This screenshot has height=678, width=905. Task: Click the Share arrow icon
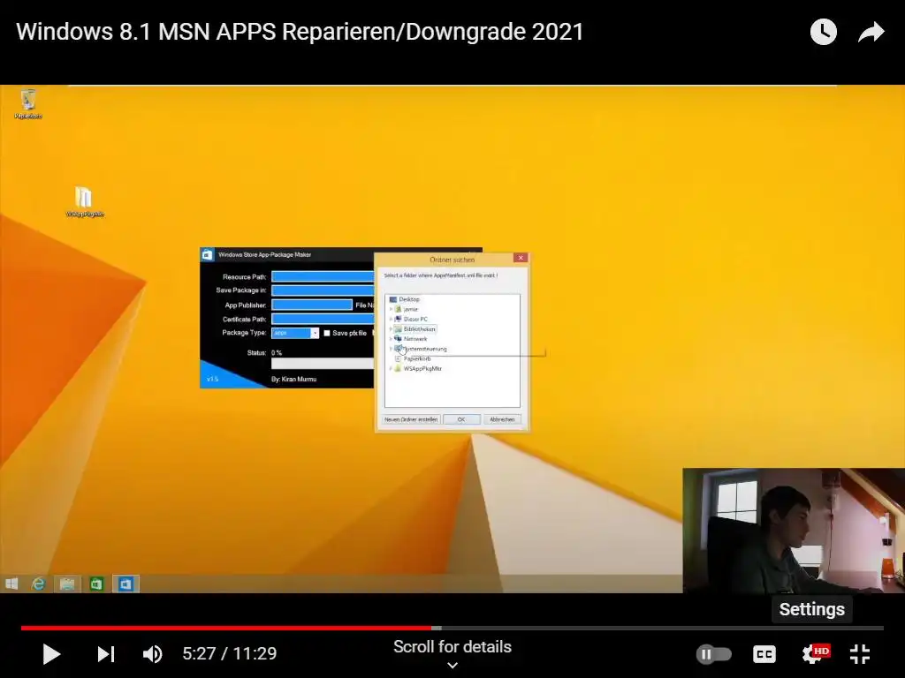tap(871, 32)
